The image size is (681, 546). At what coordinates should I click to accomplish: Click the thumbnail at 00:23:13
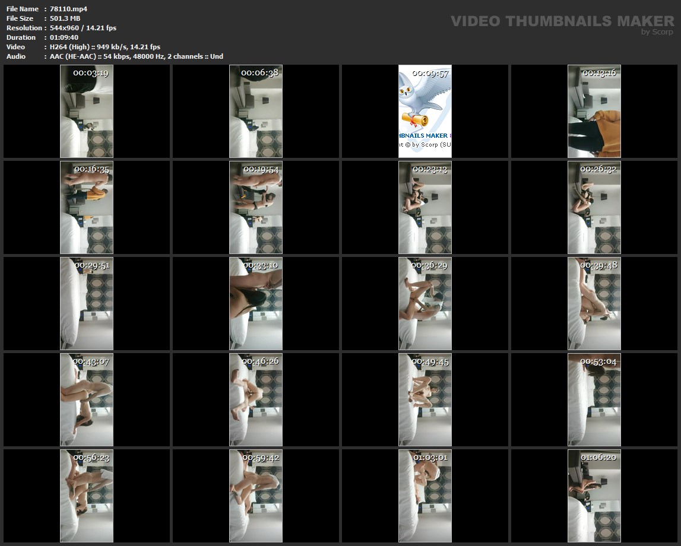tap(425, 208)
